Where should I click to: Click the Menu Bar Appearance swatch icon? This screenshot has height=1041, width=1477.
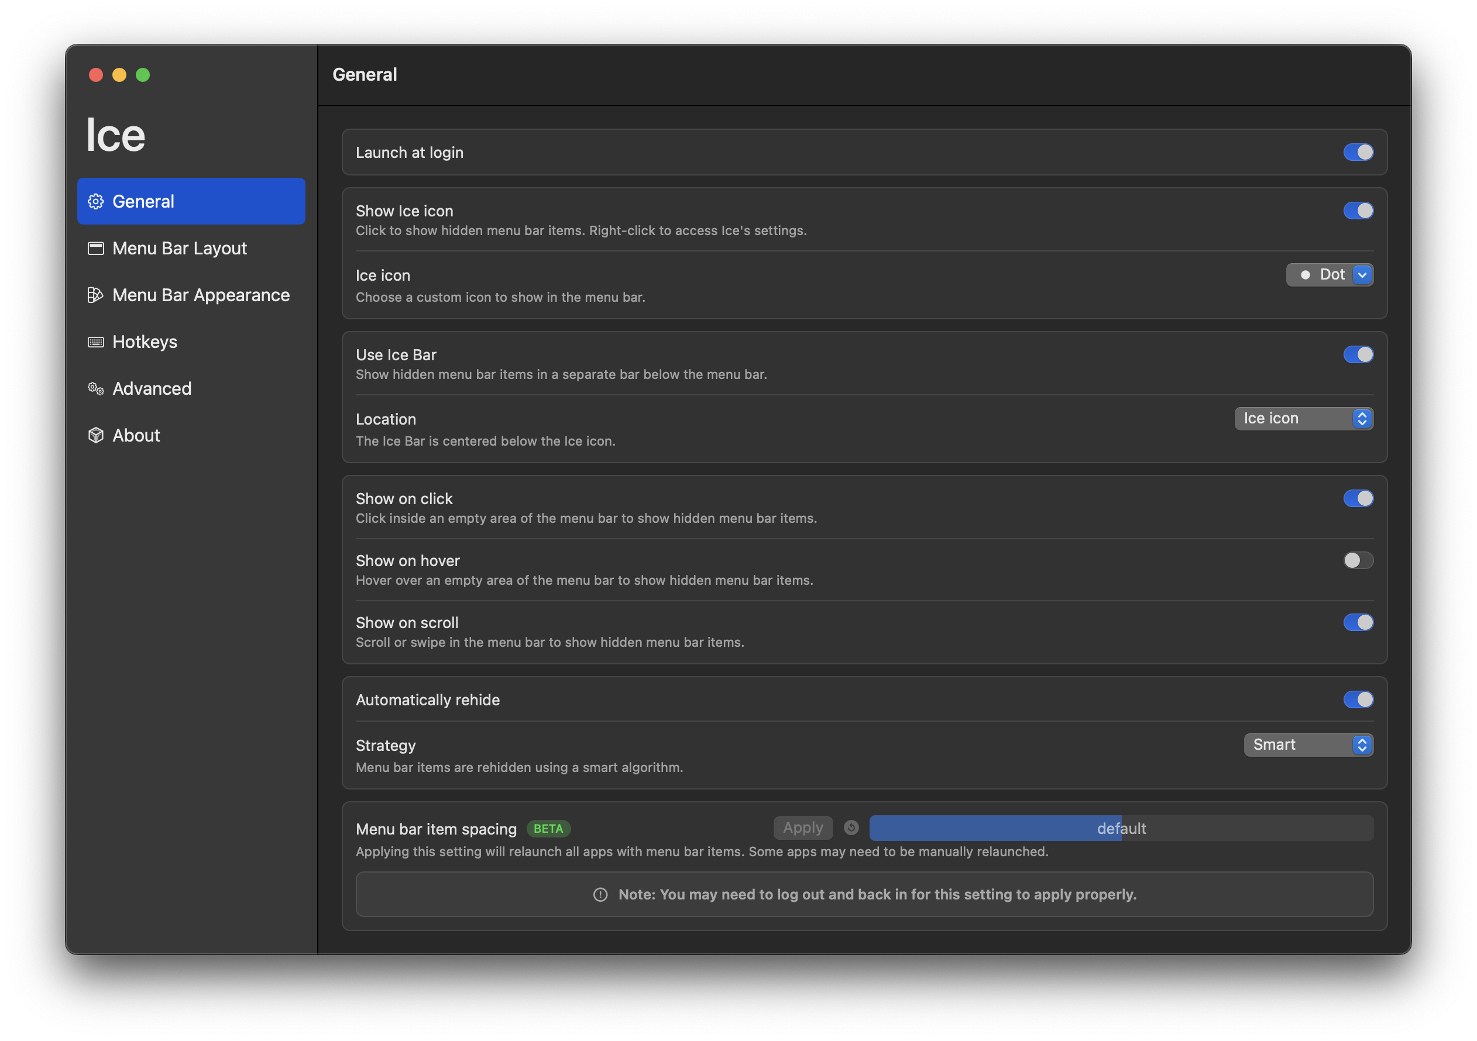(96, 295)
